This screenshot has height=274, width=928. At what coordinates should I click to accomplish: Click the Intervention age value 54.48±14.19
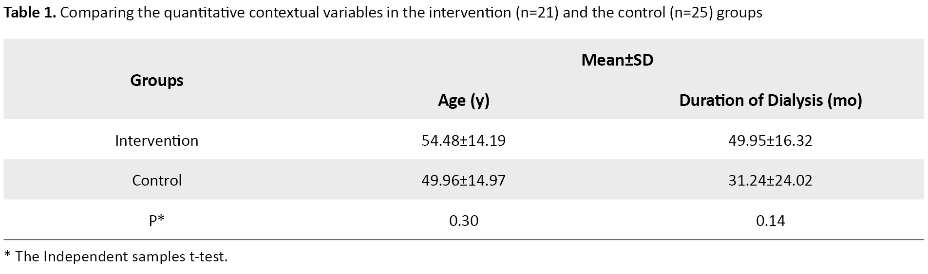pos(463,141)
